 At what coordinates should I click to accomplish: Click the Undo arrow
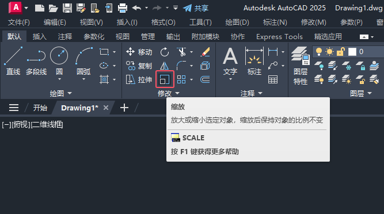(136, 8)
